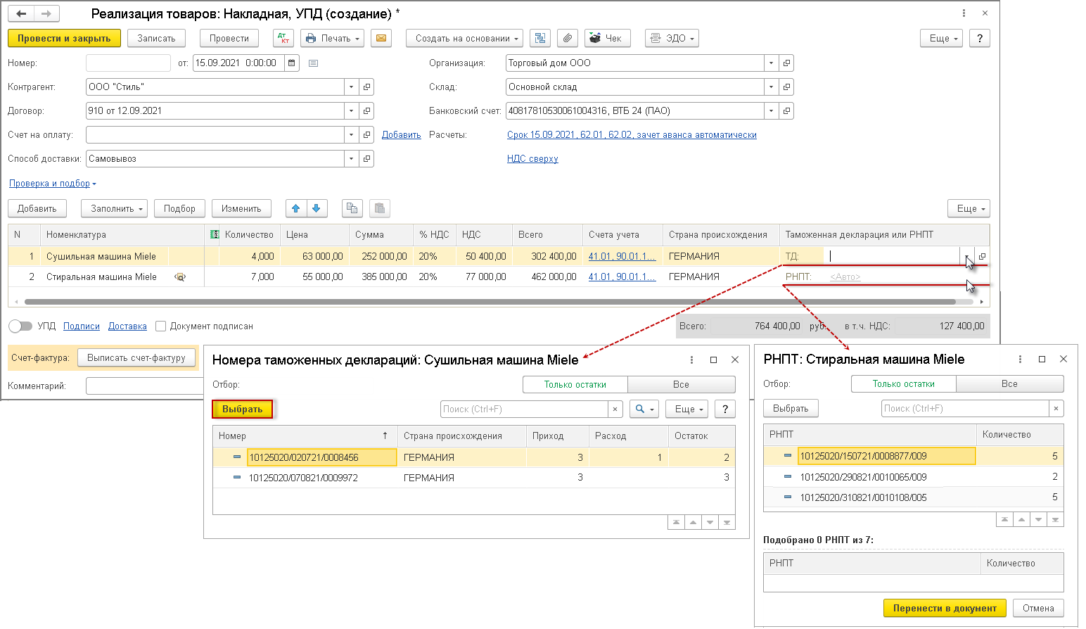Click the magnifier search icon in declarations window
Screen dimensions: 1086x629
tap(644, 409)
